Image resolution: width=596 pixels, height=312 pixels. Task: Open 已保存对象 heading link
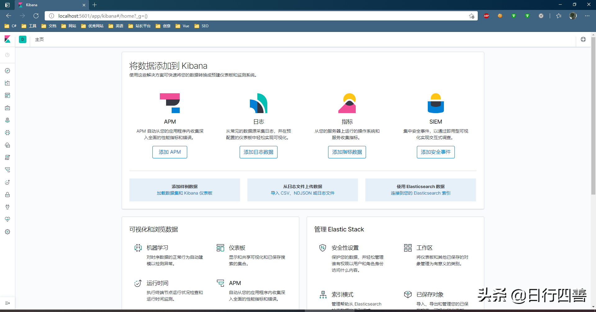pos(430,295)
